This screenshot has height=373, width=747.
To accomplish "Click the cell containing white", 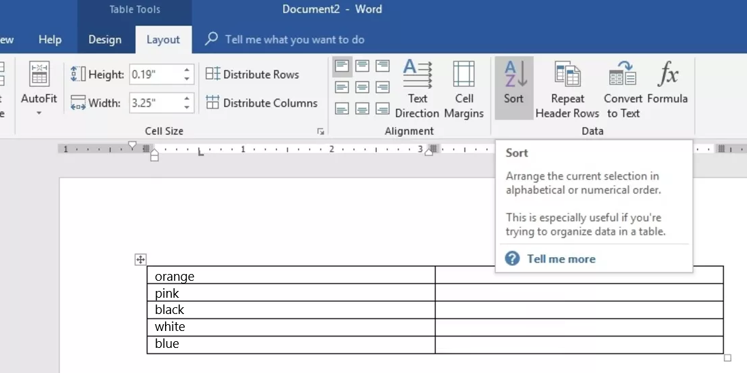I will (x=291, y=327).
